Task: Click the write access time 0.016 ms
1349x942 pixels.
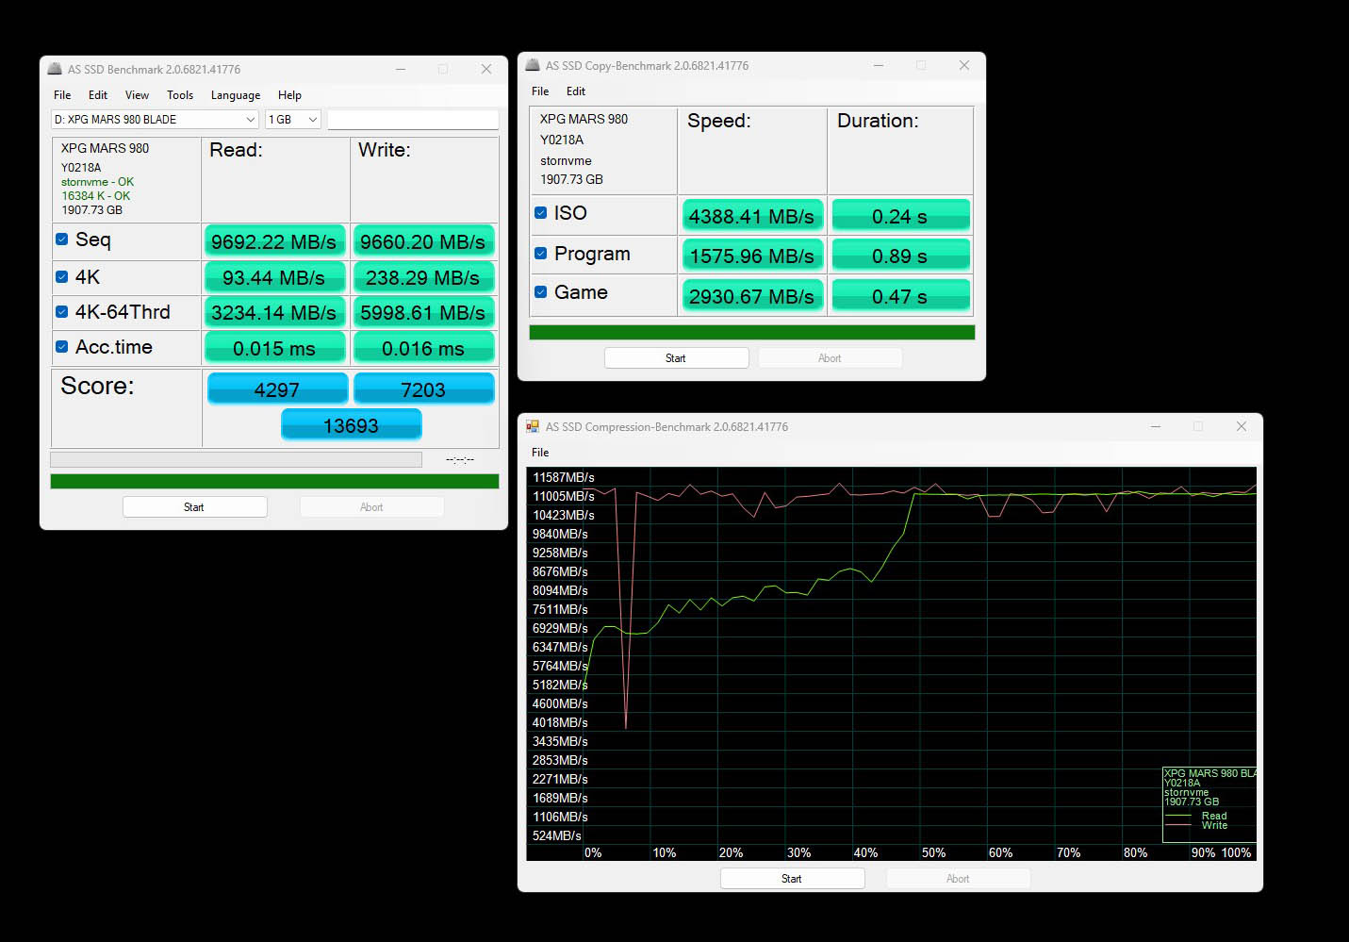Action: [x=423, y=348]
